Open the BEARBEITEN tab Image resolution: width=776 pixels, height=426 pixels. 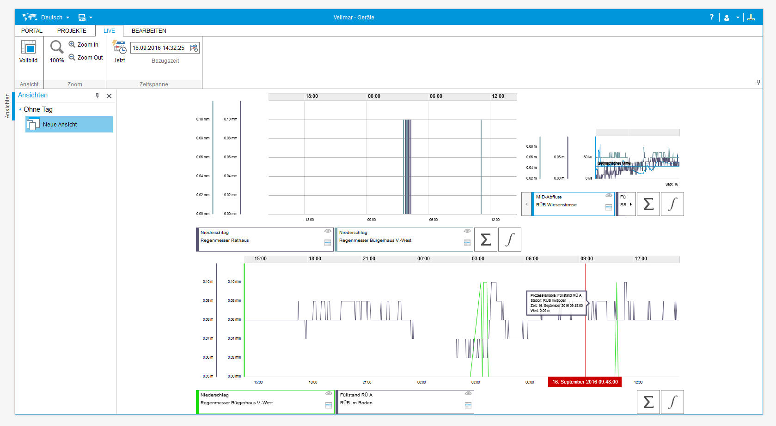tap(149, 31)
